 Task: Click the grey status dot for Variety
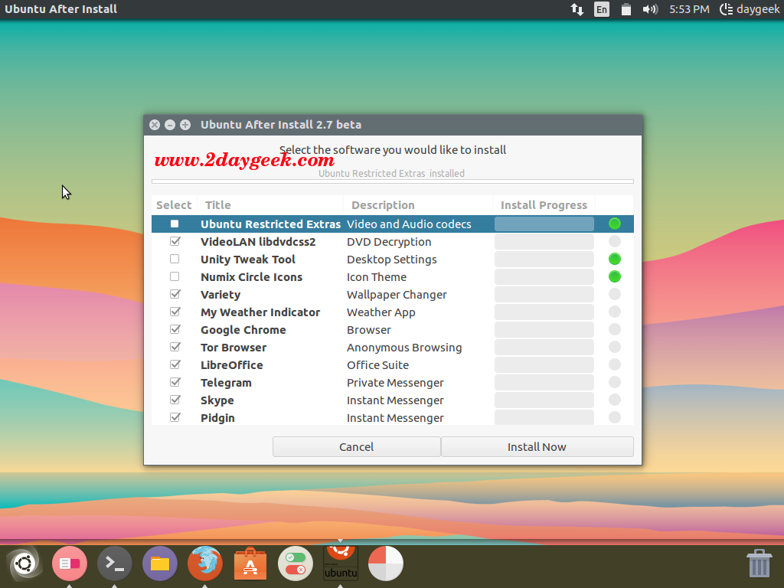pyautogui.click(x=615, y=294)
